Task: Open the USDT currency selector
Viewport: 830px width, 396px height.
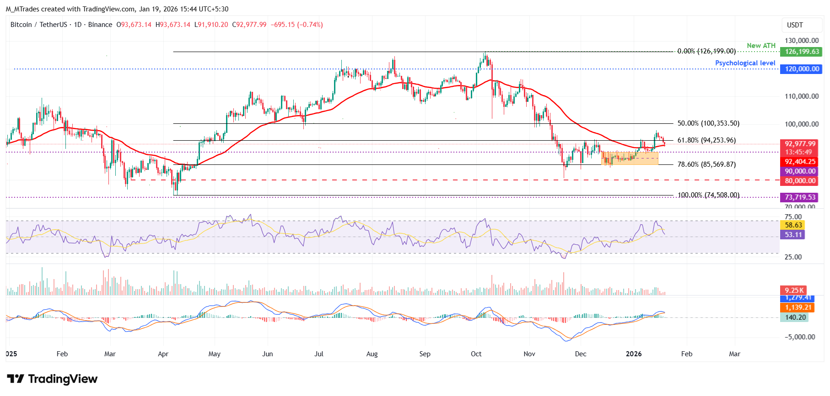Action: (795, 25)
